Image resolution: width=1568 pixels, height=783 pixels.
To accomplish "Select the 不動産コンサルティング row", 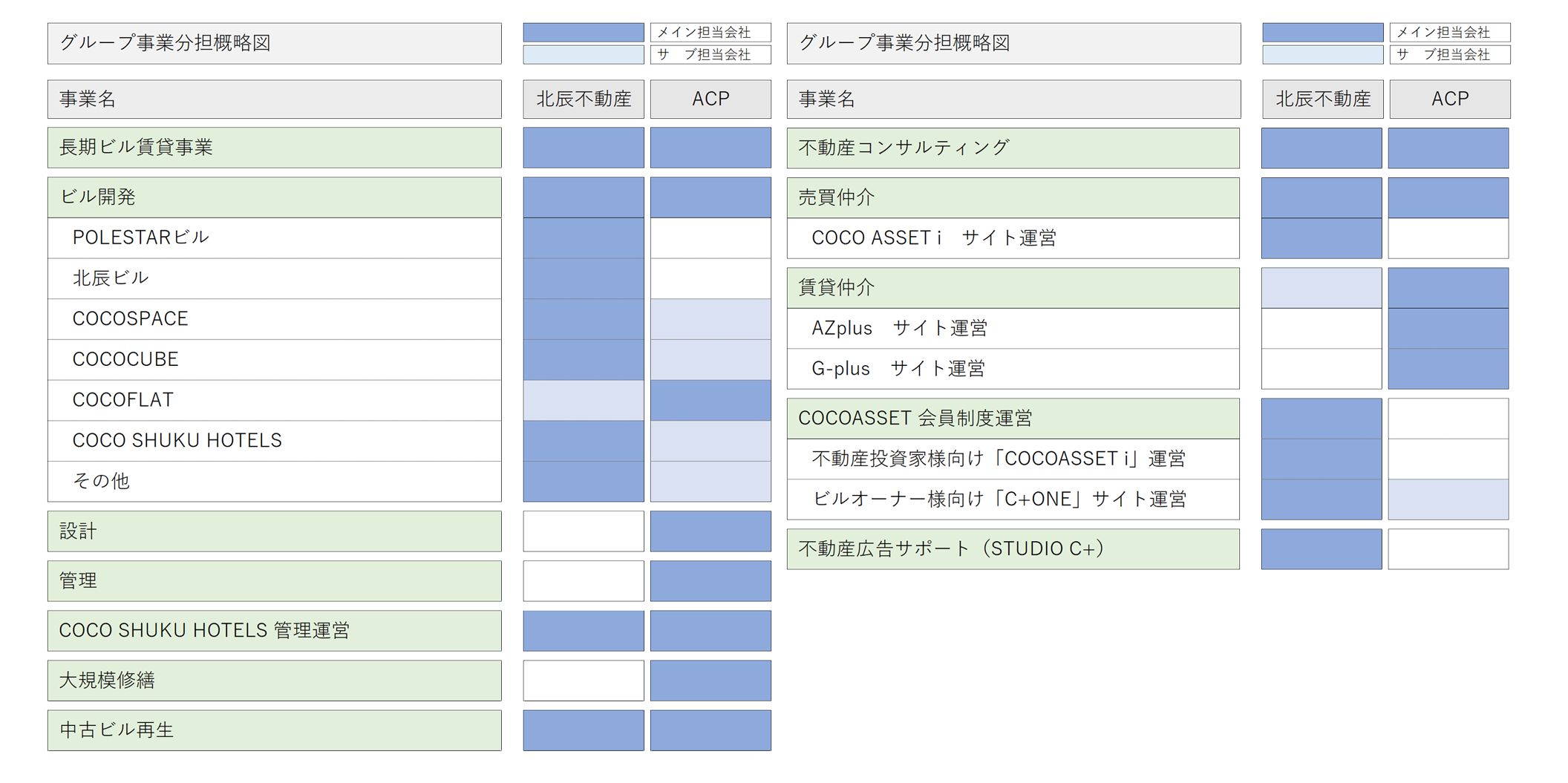I will (1013, 148).
